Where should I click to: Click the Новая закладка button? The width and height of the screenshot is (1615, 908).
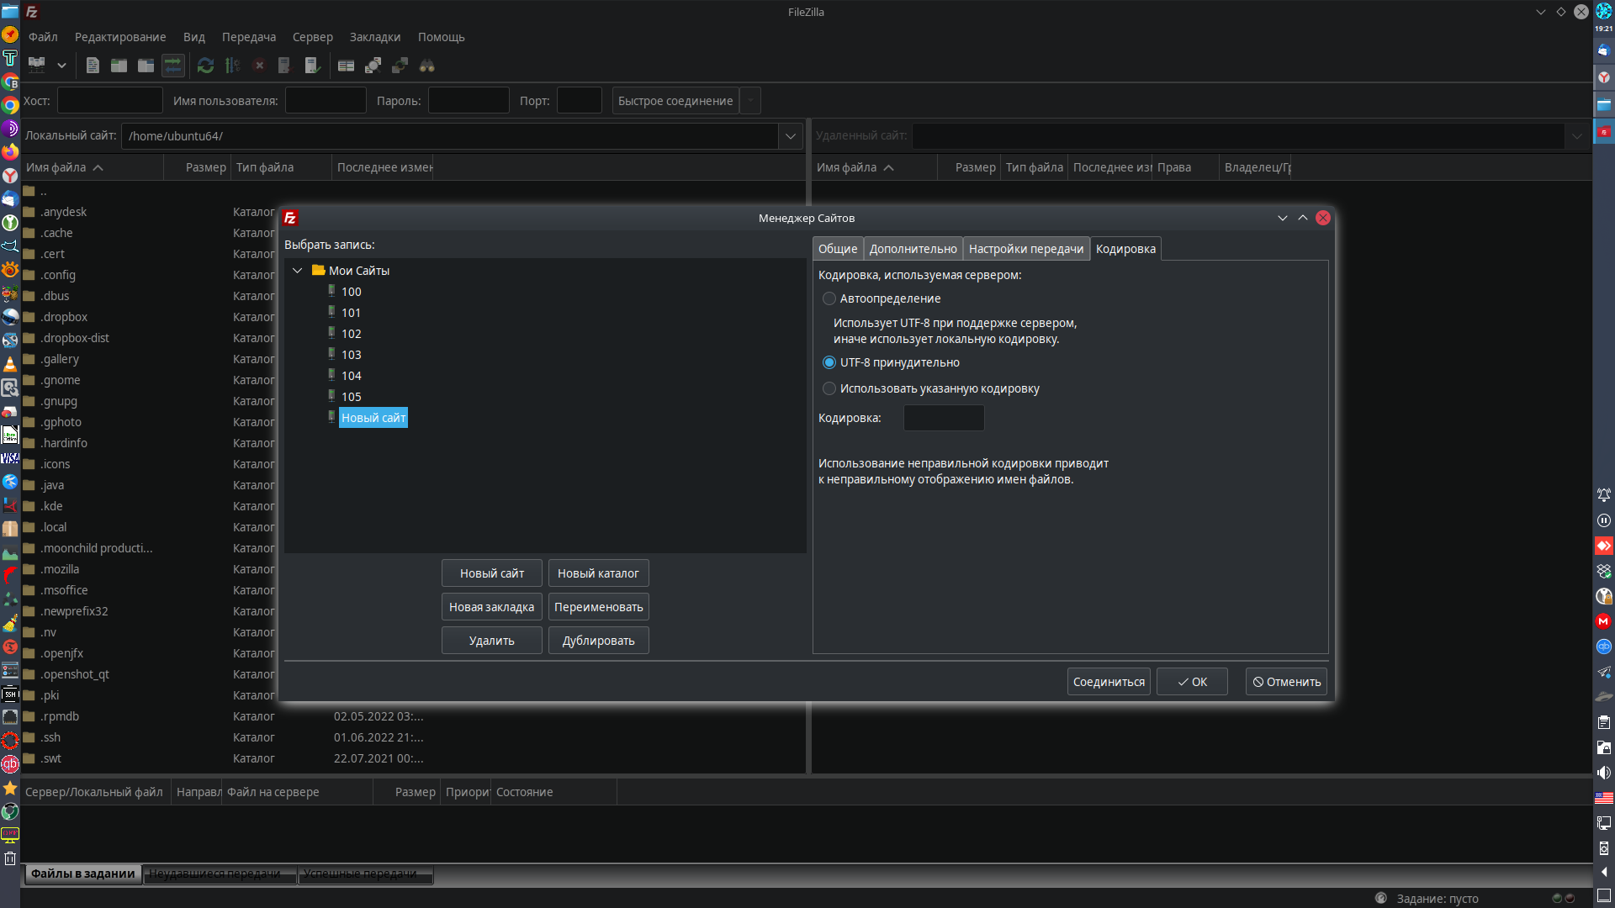492,607
